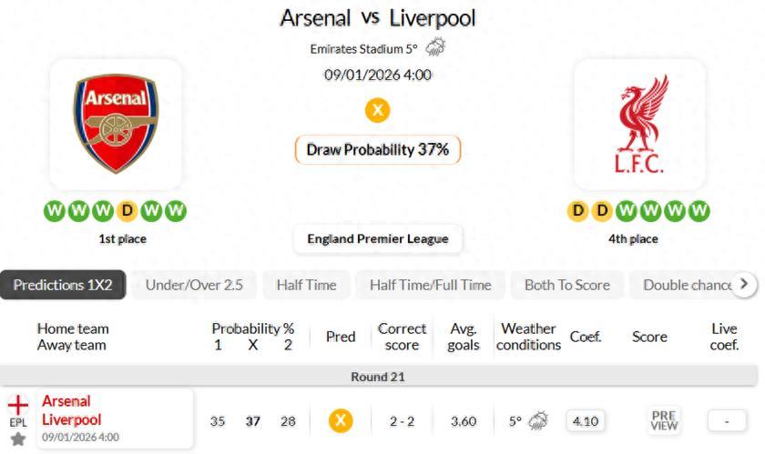
Task: Open the Double chance tab
Action: (686, 285)
